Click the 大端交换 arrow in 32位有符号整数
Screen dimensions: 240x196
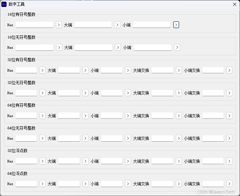[179, 70]
